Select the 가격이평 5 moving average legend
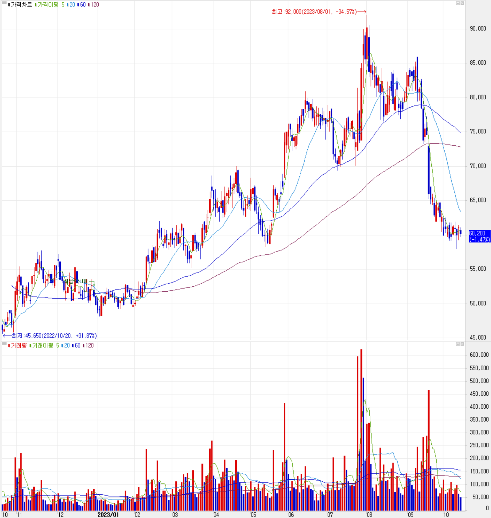Viewport: 491px width, 518px height. [51, 5]
